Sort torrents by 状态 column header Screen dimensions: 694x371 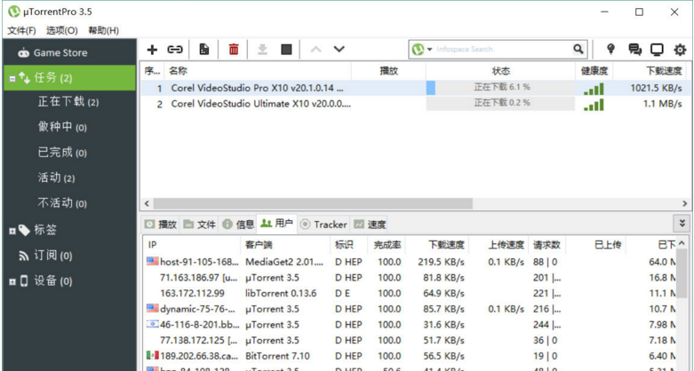(500, 71)
